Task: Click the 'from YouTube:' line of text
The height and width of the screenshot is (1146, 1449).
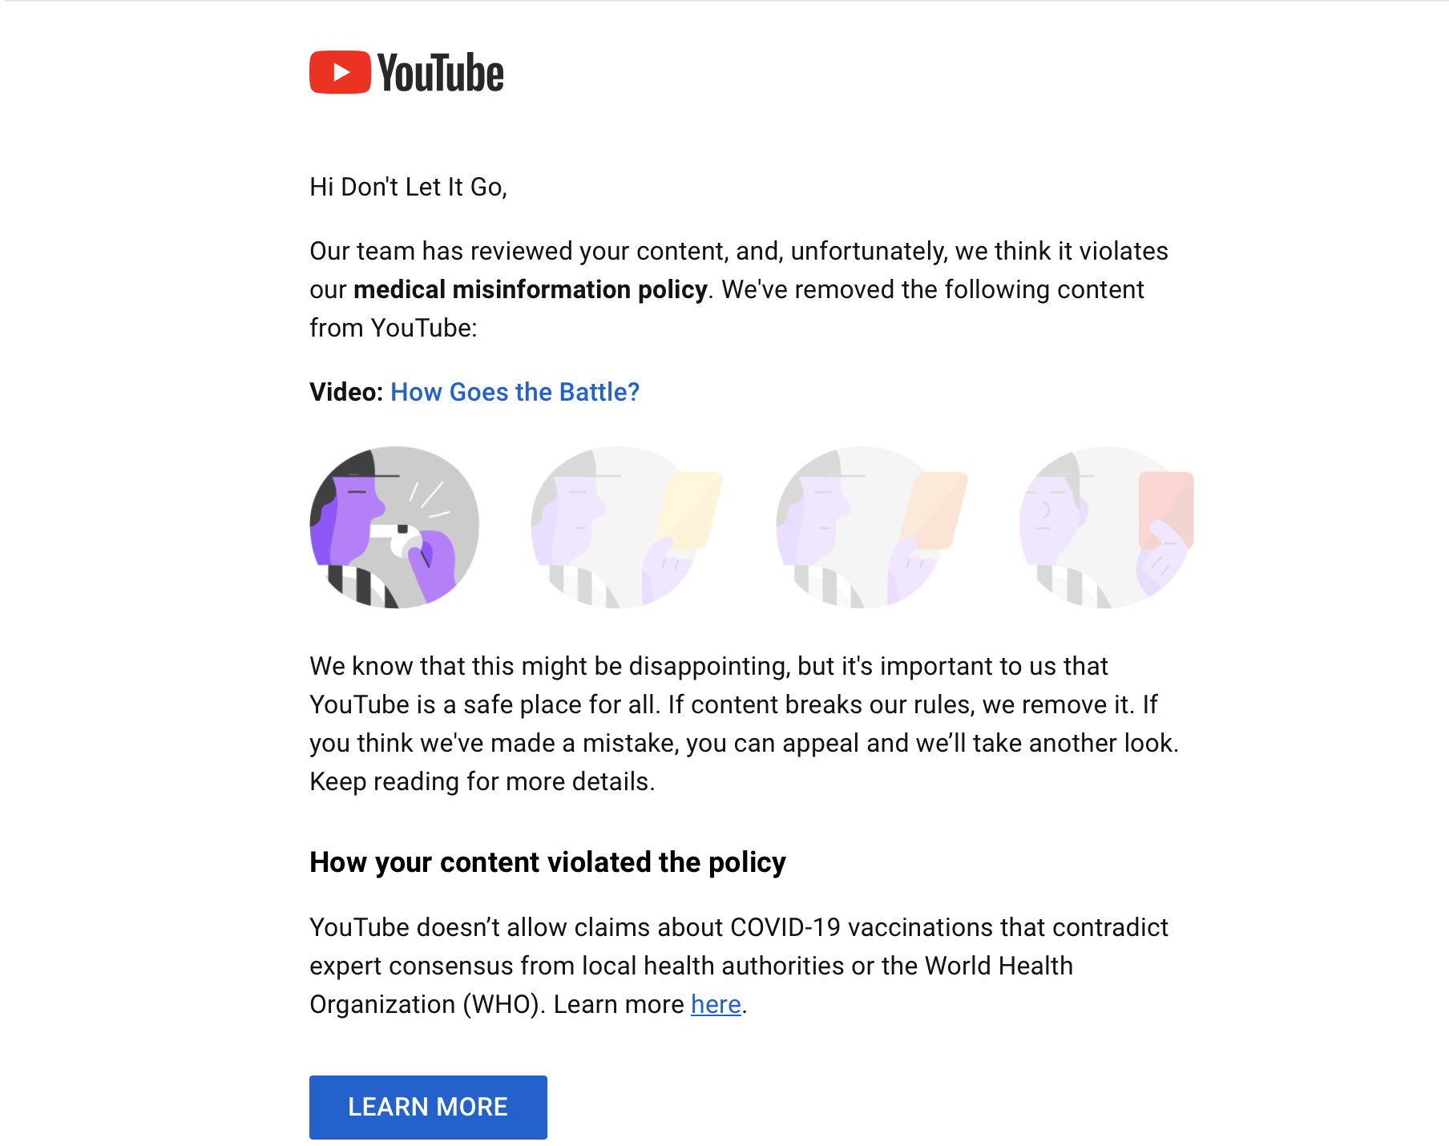Action: pos(393,328)
